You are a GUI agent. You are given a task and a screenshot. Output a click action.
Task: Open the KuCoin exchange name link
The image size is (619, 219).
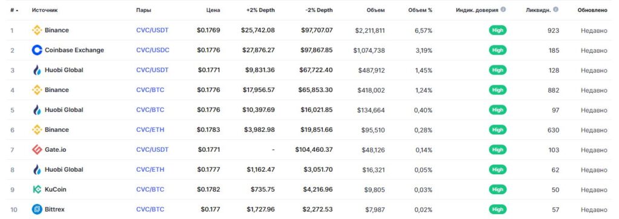[x=55, y=189]
